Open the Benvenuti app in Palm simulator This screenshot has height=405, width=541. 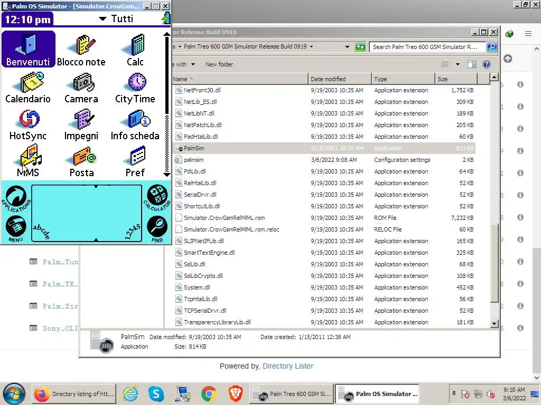pos(29,49)
